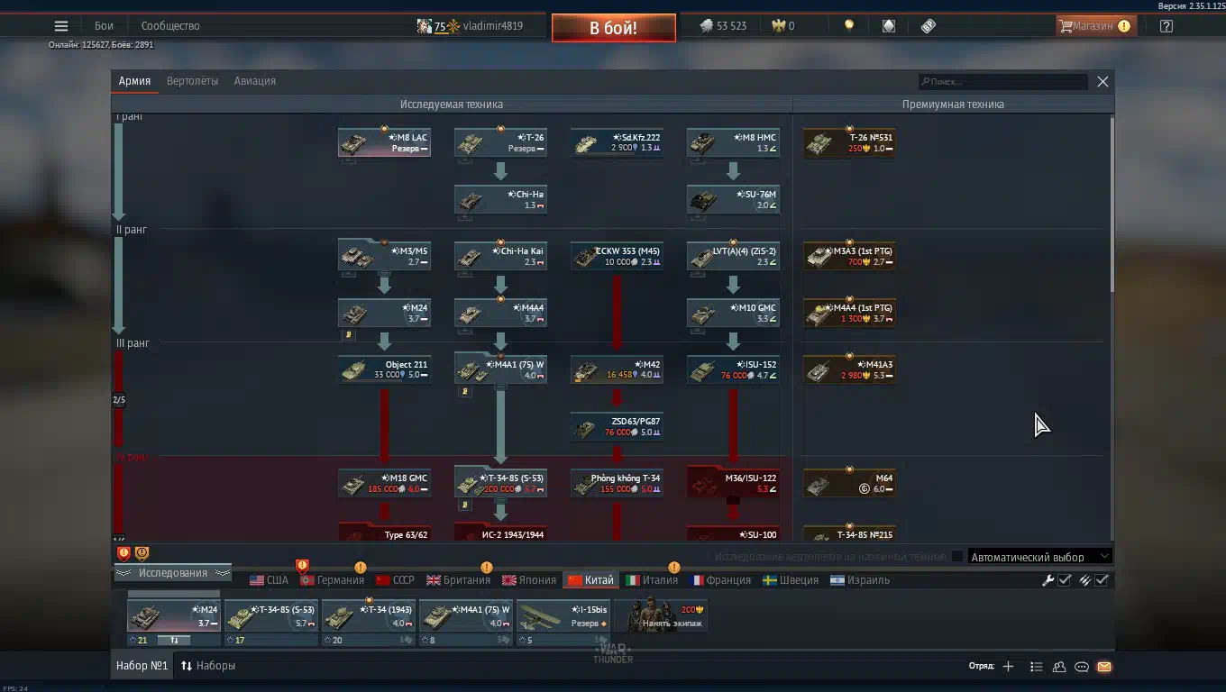
Task: Select the Япония nation tab
Action: pyautogui.click(x=528, y=580)
